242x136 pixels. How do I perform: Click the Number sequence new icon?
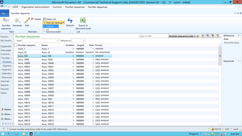coord(6,21)
